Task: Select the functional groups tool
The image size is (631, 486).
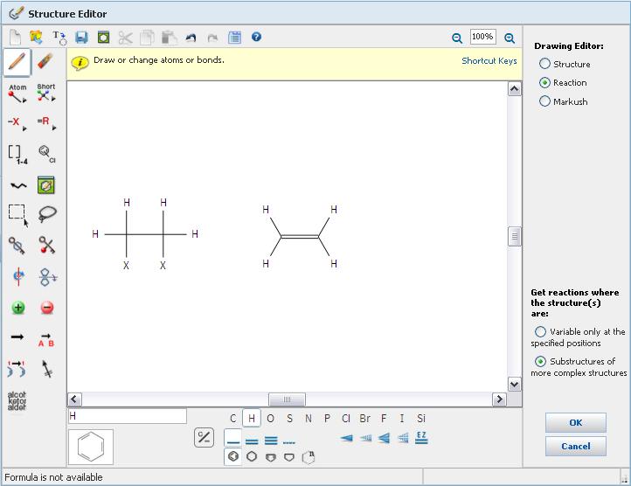Action: tap(17, 400)
